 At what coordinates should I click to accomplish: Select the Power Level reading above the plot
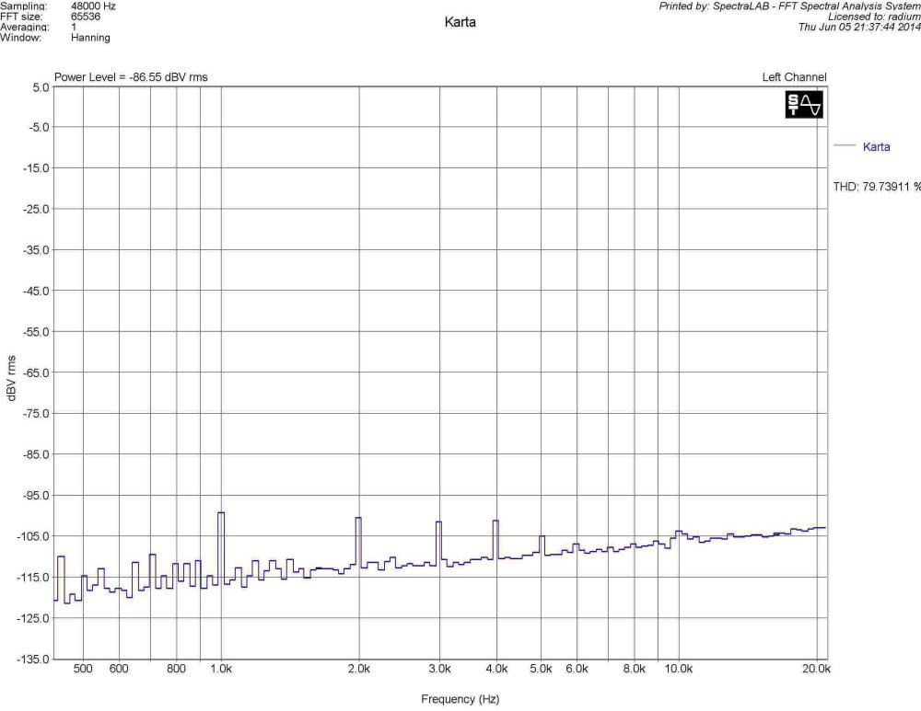click(131, 77)
